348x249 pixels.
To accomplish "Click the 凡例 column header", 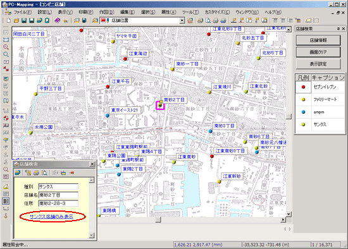I will tap(303, 78).
